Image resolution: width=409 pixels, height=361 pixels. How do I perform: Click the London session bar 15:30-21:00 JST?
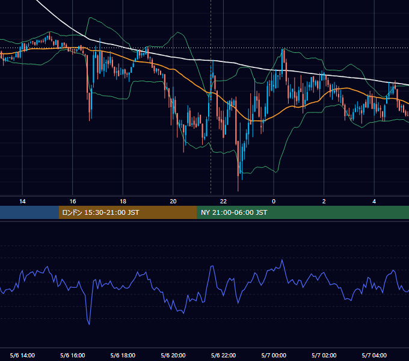(x=128, y=212)
